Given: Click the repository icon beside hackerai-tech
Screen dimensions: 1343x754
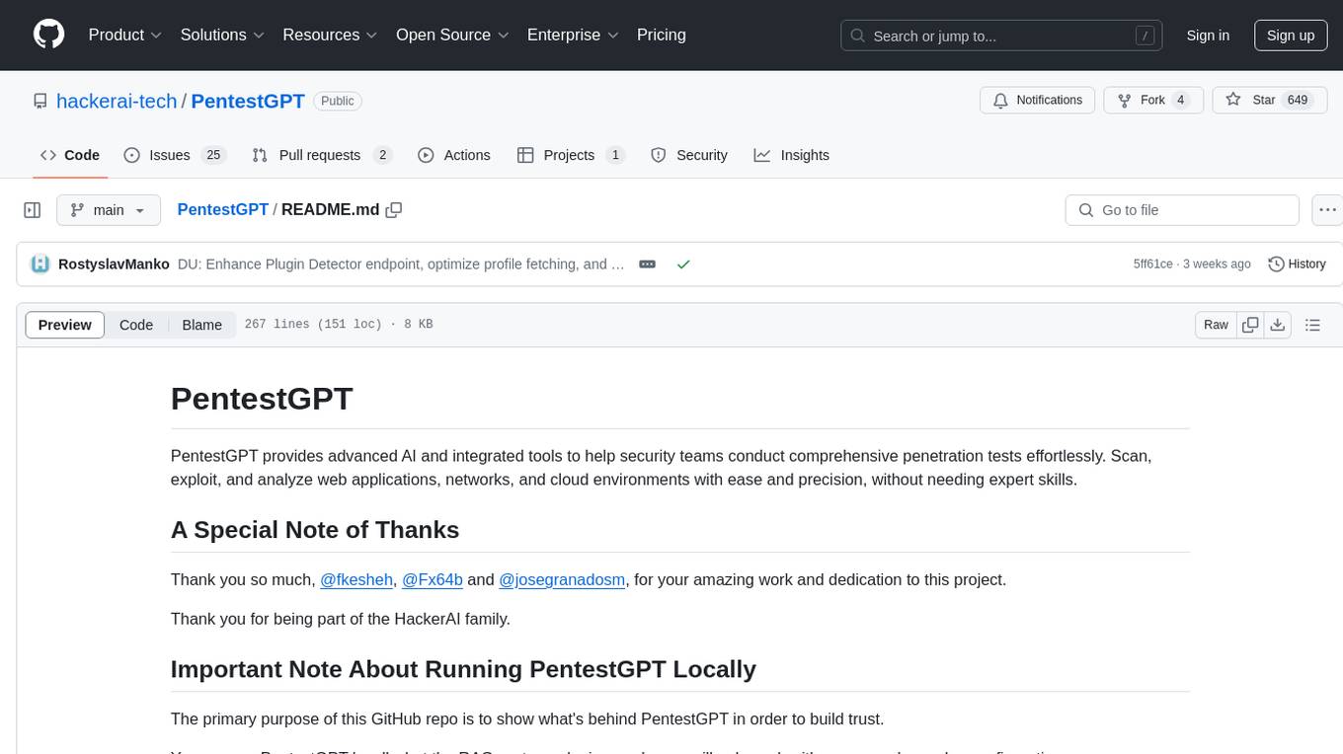Looking at the screenshot, I should coord(40,101).
